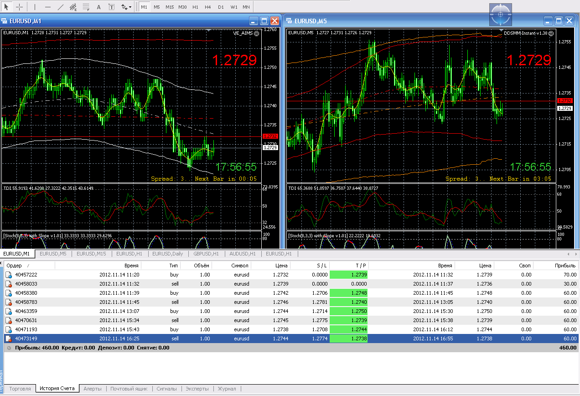Sort history by Объём column
Image resolution: width=580 pixels, height=396 pixels.
click(x=196, y=266)
